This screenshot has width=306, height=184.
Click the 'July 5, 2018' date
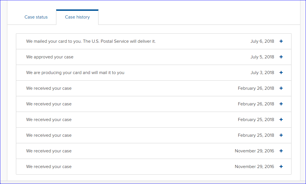[262, 57]
